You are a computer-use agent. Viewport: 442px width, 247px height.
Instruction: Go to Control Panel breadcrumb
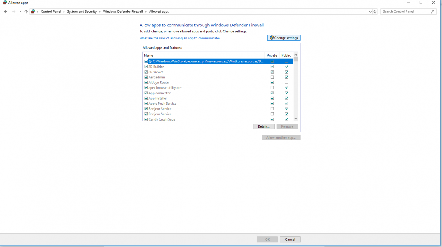click(52, 12)
